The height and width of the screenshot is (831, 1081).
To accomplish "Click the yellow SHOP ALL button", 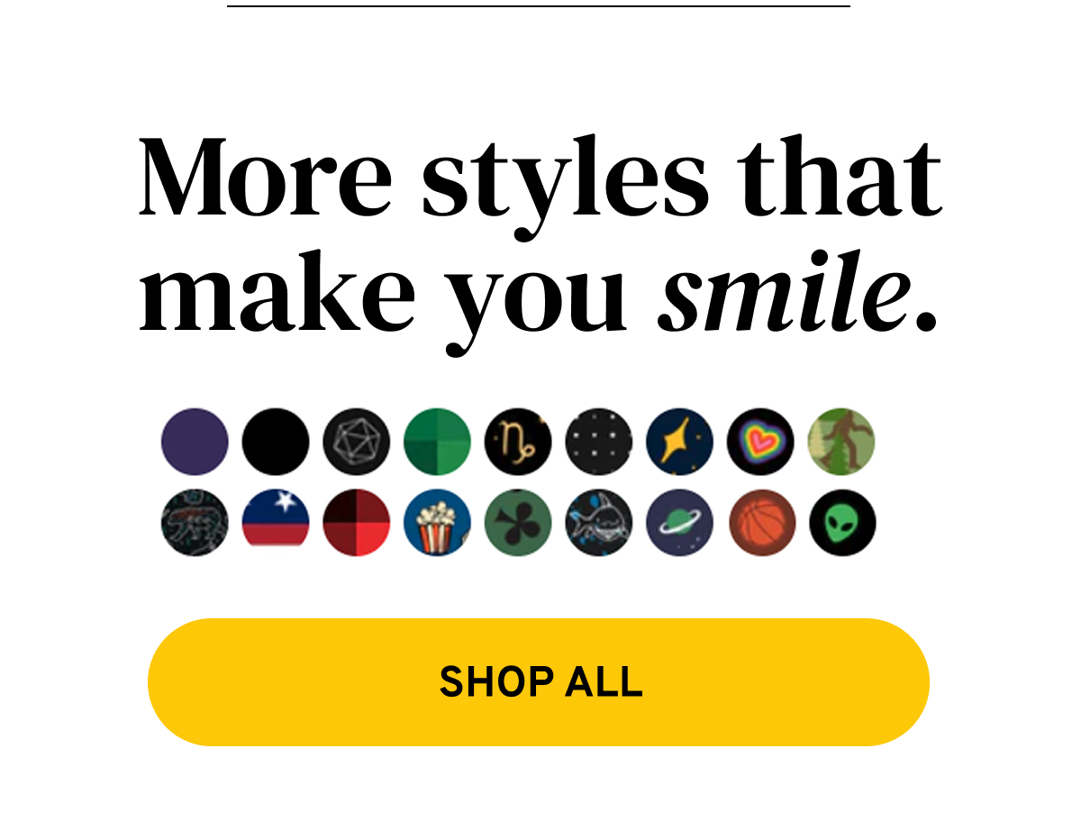I will (x=539, y=682).
